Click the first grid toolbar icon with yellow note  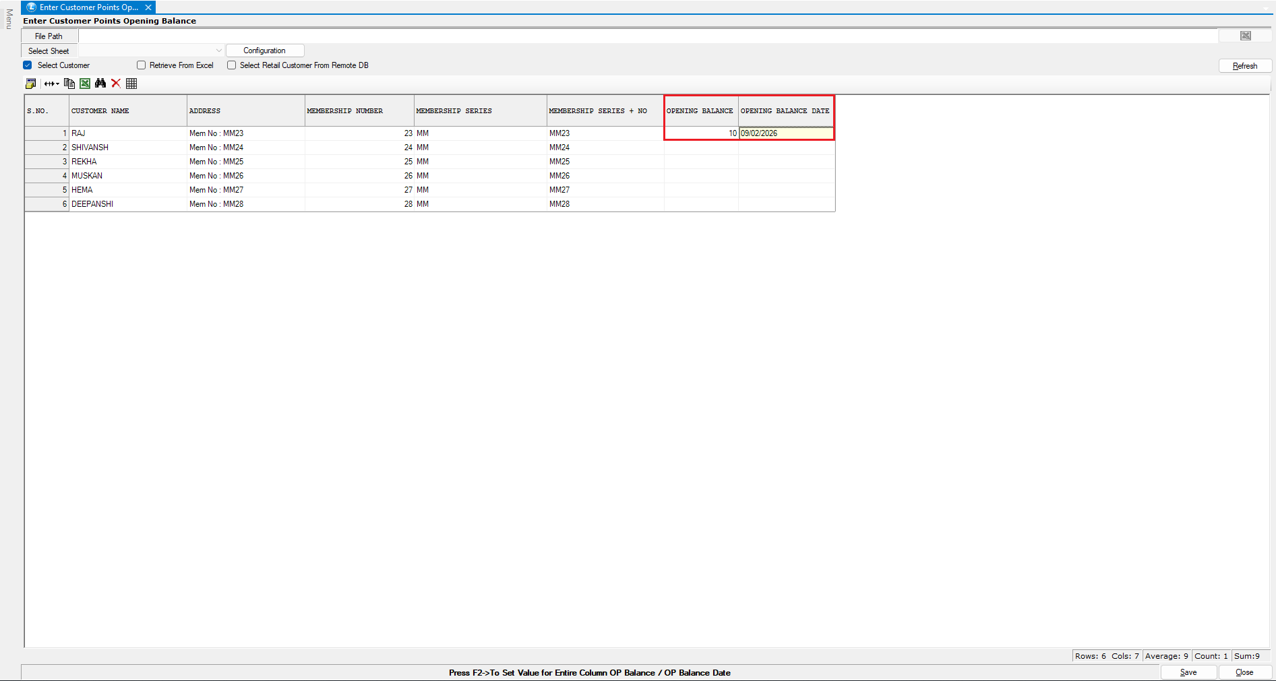(30, 84)
